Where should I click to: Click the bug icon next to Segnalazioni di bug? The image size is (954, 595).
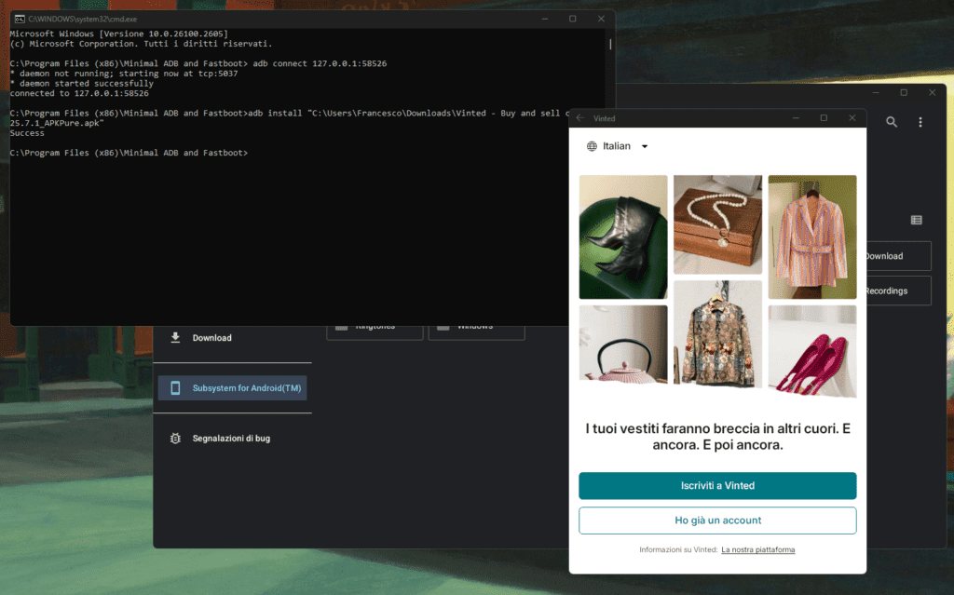click(175, 439)
